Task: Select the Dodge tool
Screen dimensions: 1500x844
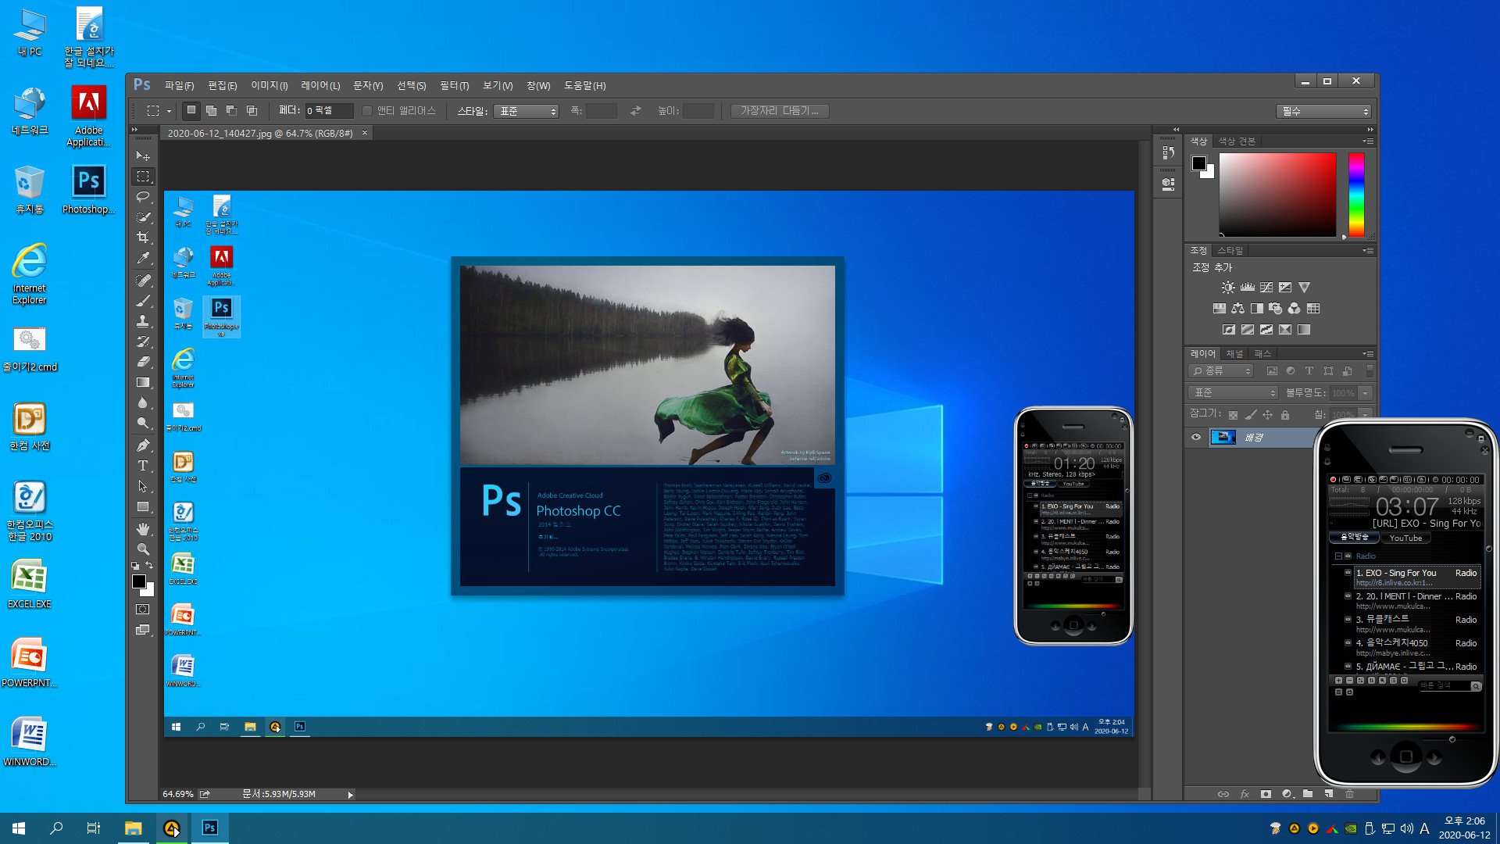Action: tap(143, 423)
